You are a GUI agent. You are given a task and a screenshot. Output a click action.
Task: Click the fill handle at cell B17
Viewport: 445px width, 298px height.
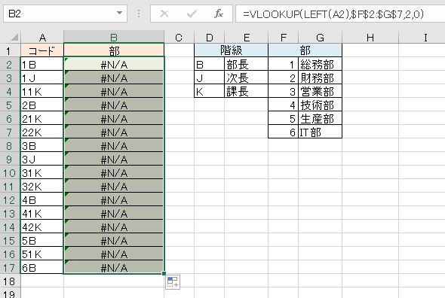[164, 273]
